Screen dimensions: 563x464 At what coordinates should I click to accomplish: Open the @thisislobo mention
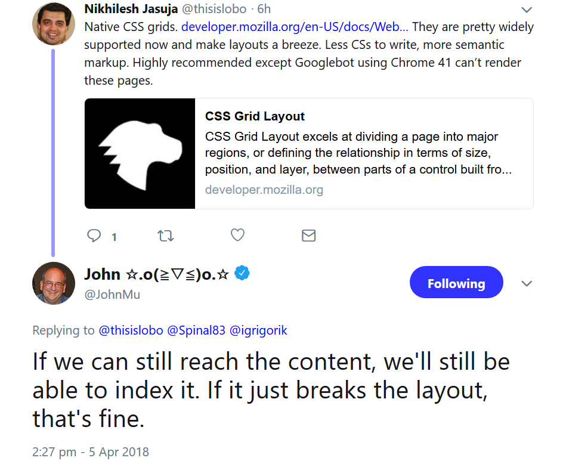pos(131,330)
